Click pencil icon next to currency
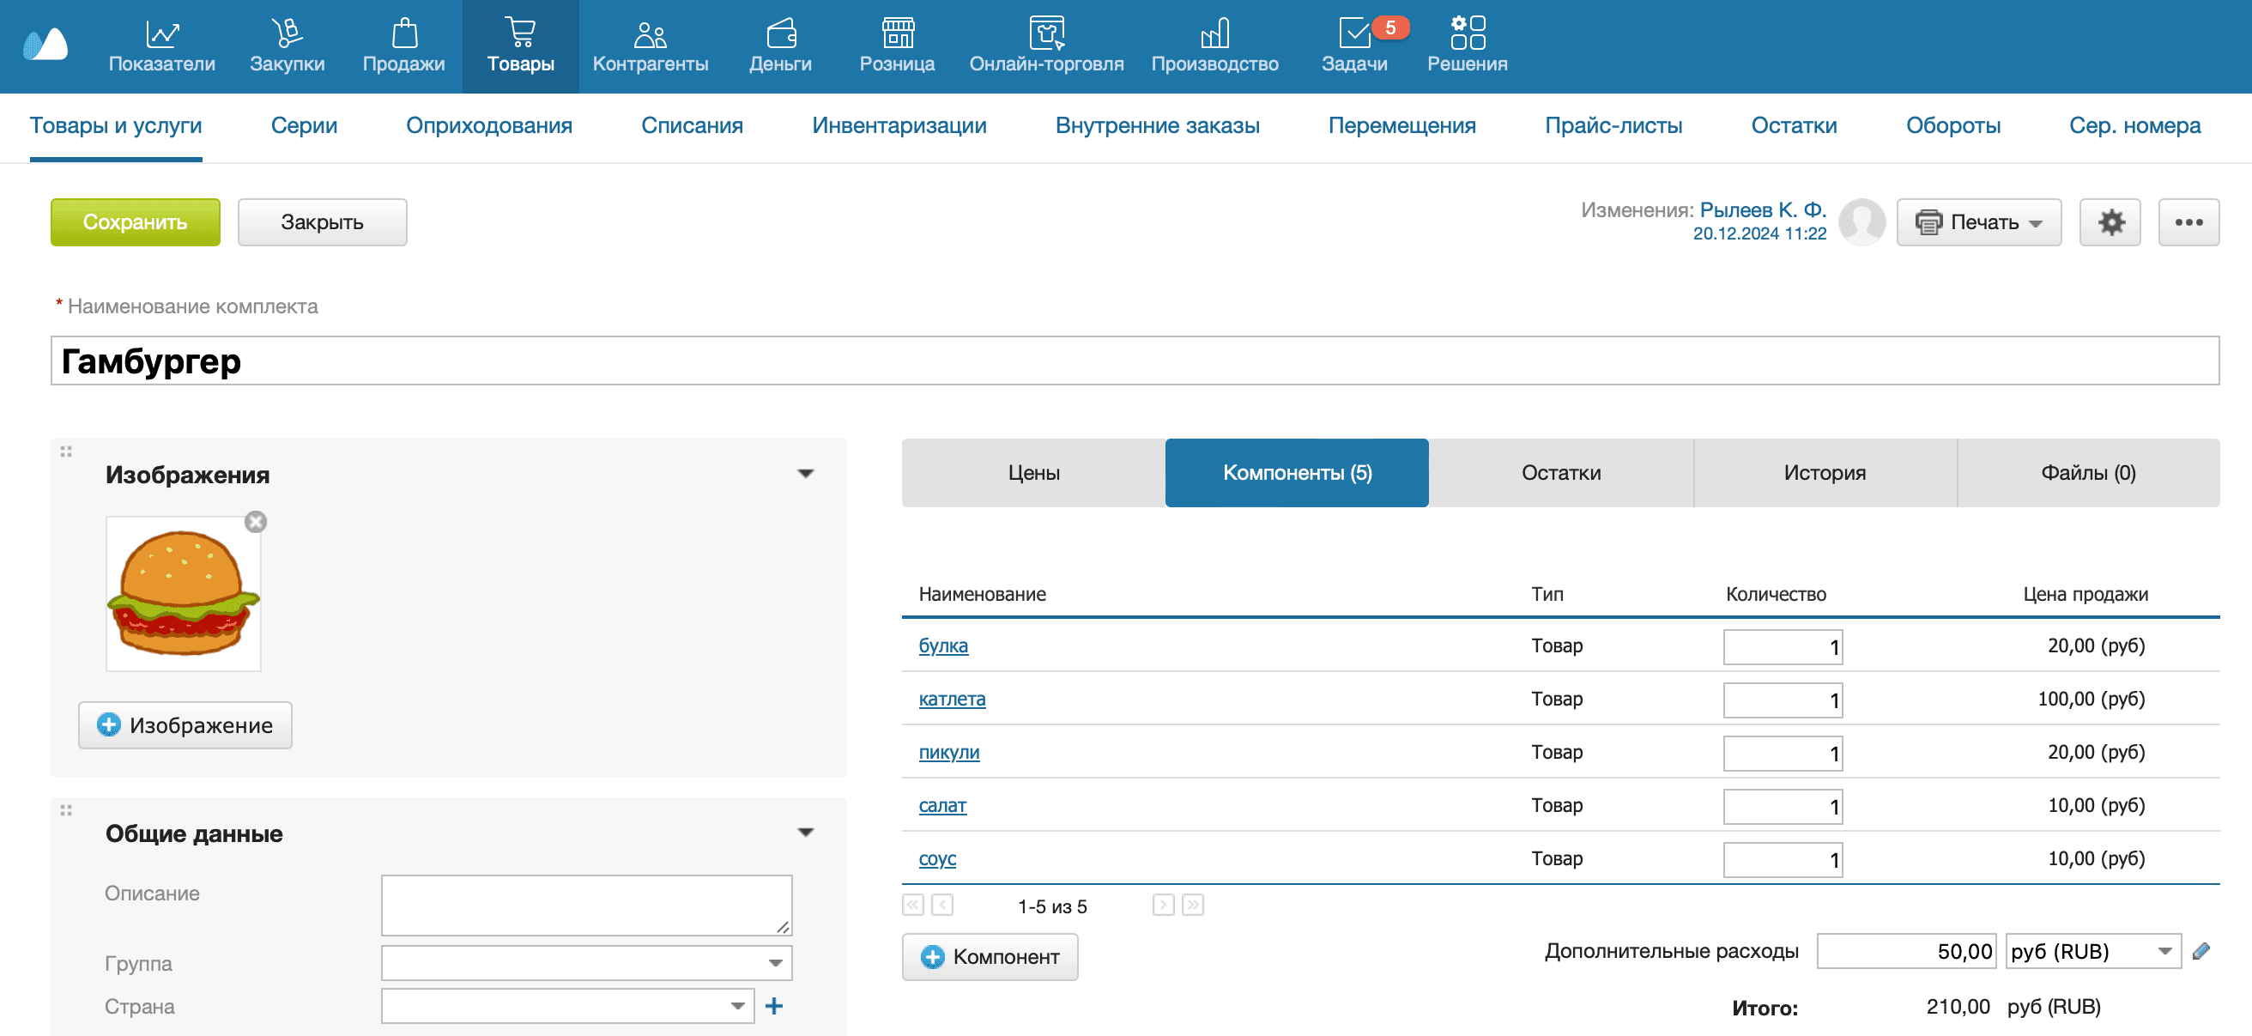This screenshot has width=2252, height=1036. pos(2201,950)
